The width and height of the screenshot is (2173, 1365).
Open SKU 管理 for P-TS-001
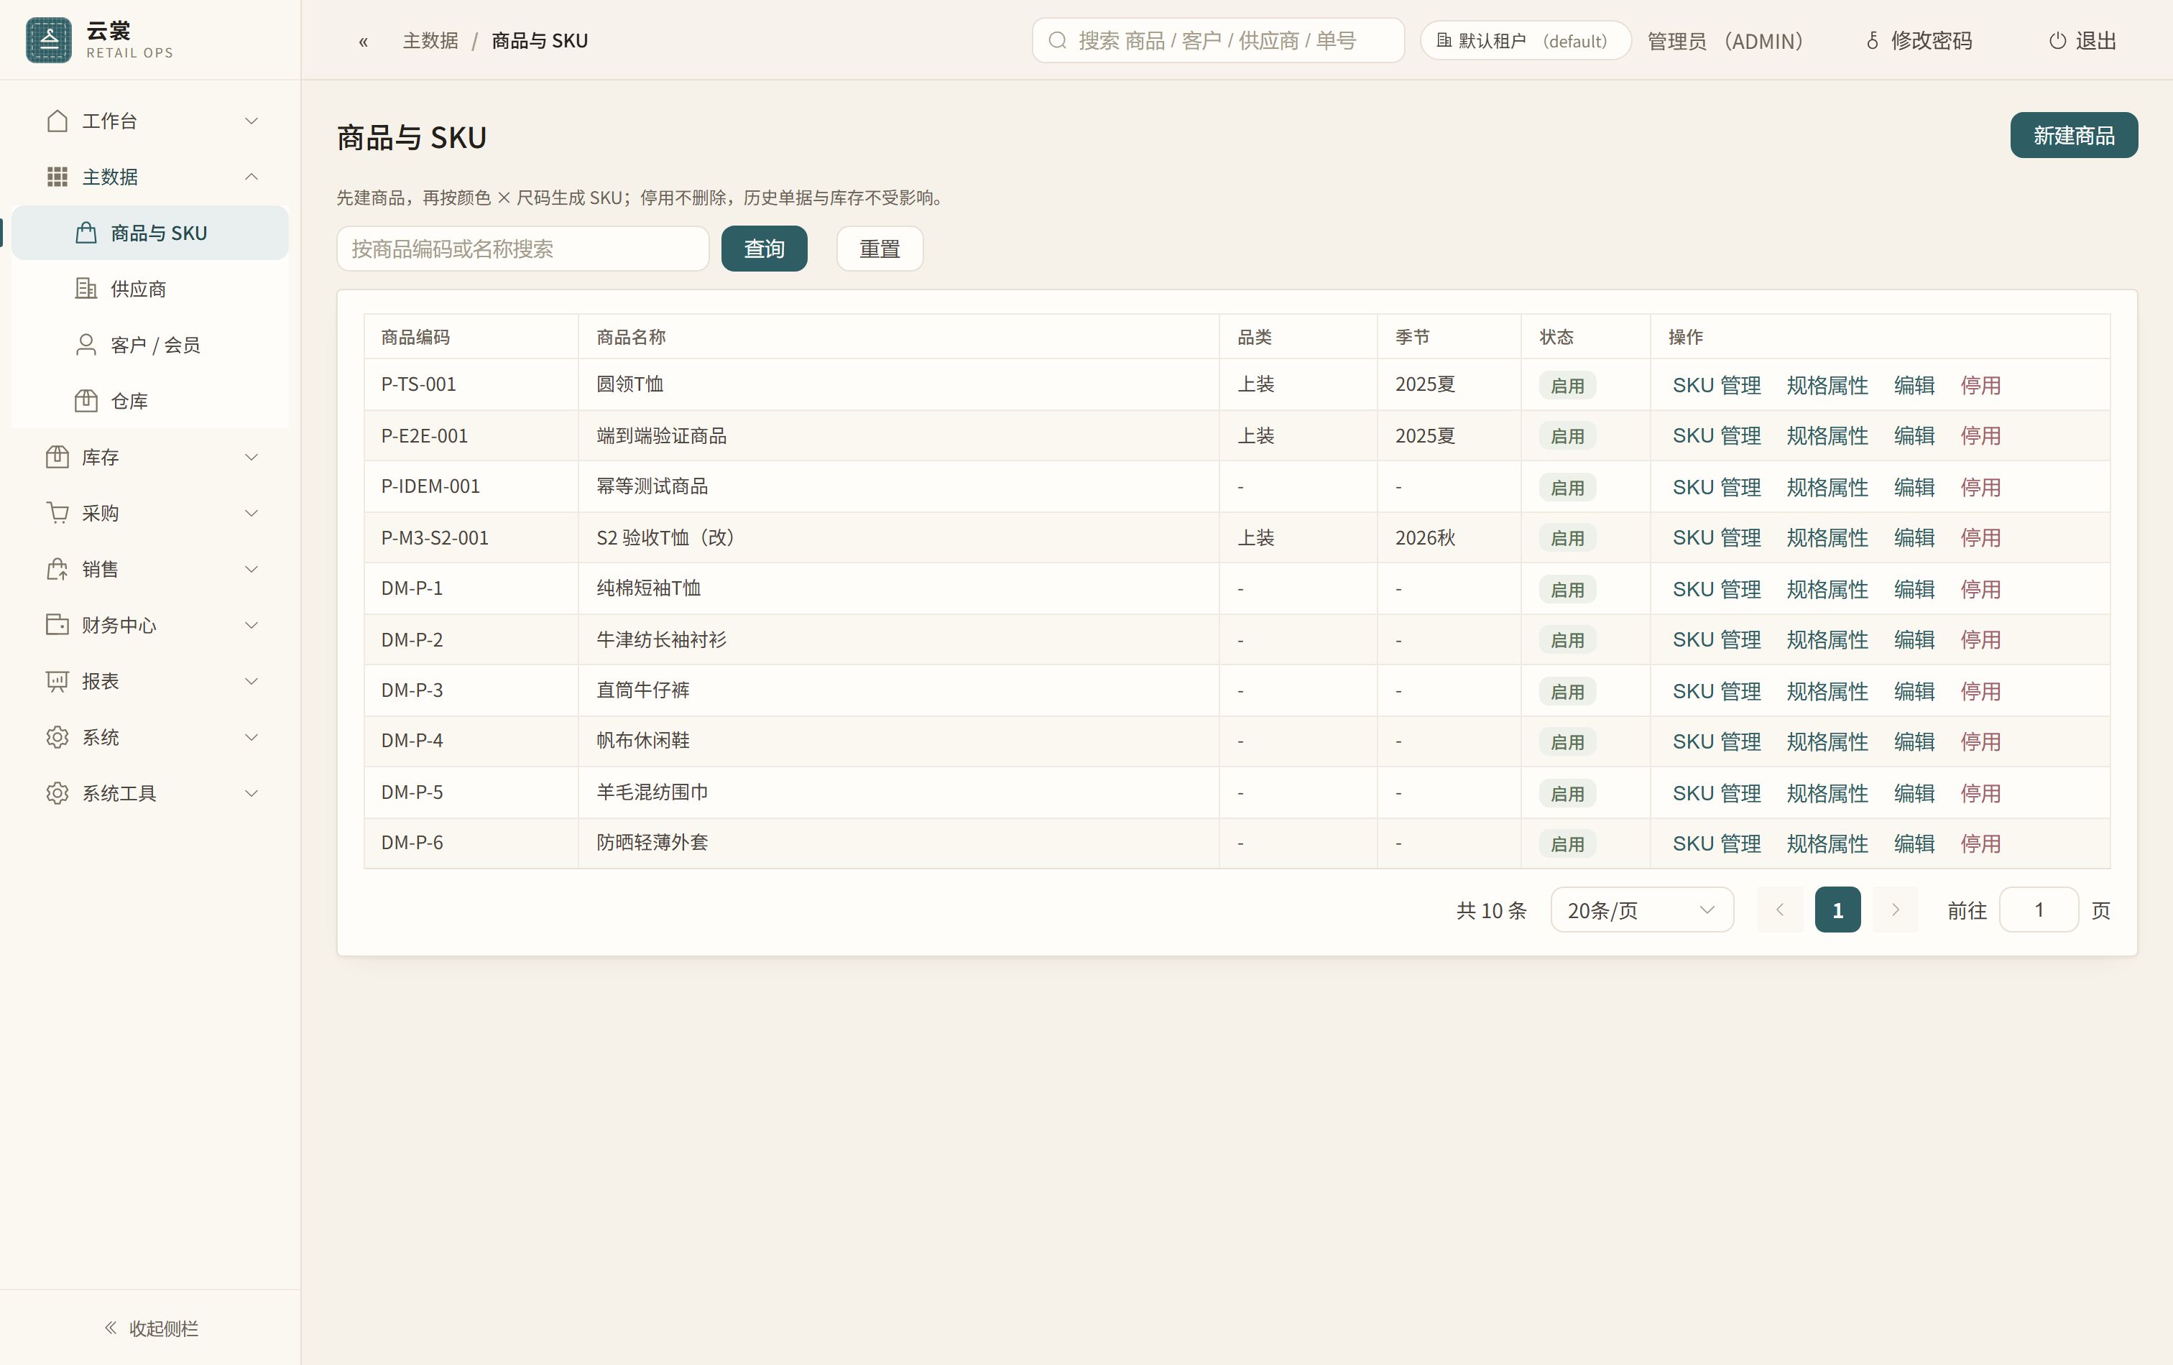(1717, 385)
